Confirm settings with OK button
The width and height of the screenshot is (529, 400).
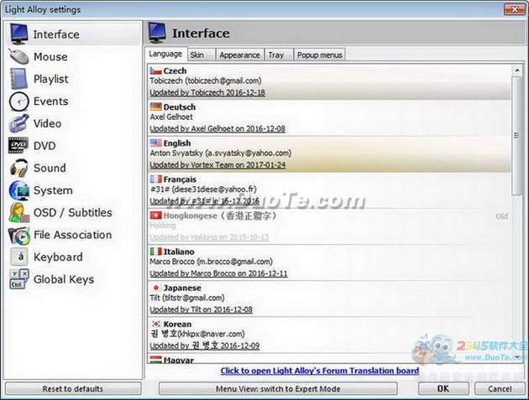click(x=443, y=388)
